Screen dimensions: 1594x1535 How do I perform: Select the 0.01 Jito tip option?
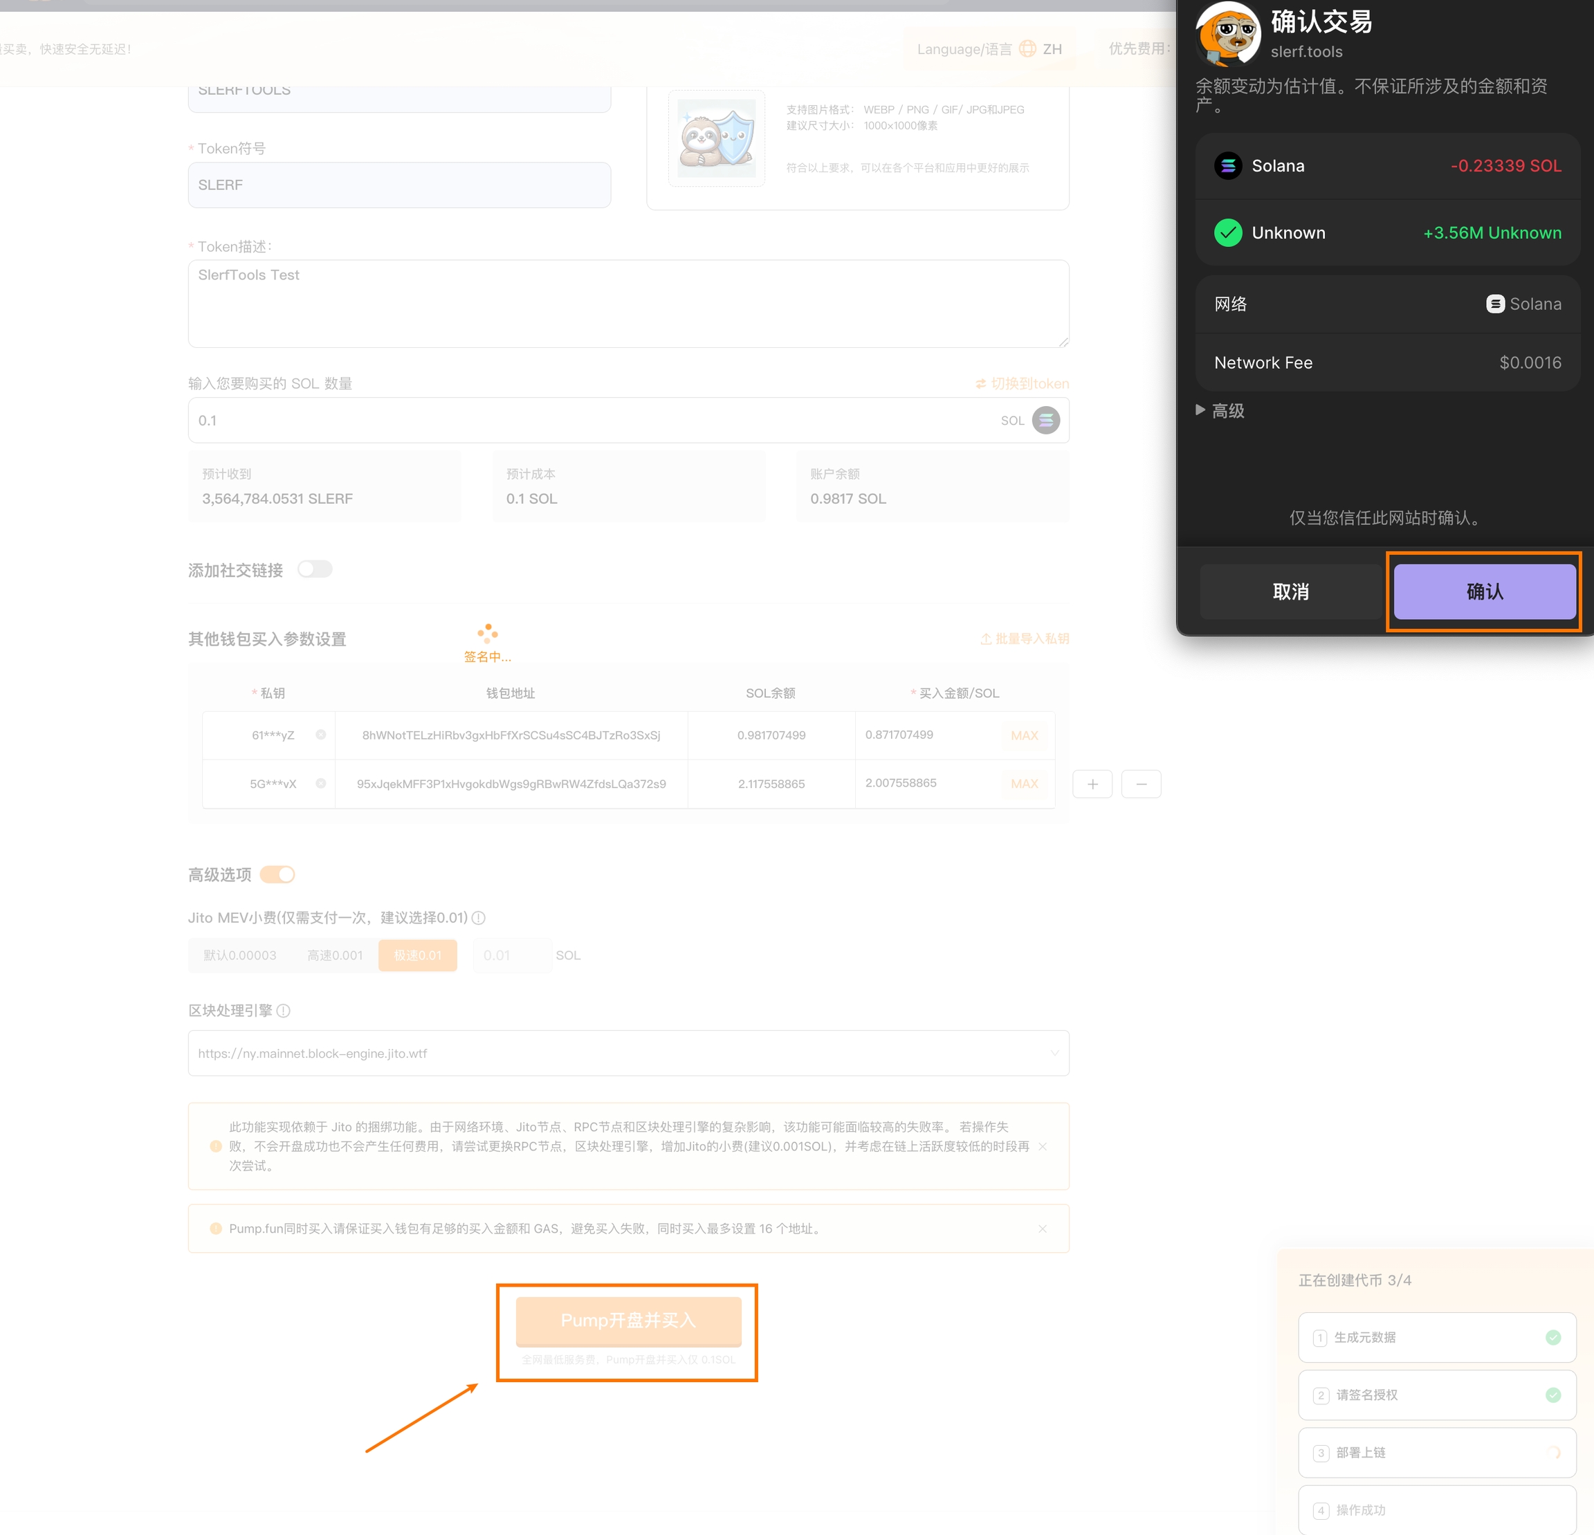pos(417,955)
